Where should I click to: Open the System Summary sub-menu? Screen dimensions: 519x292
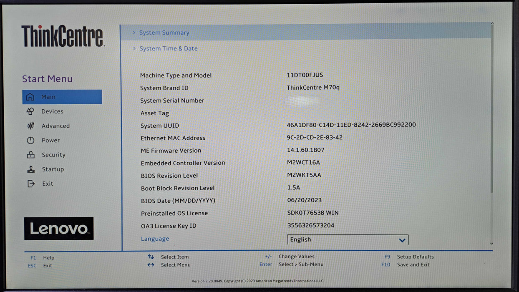point(306,33)
